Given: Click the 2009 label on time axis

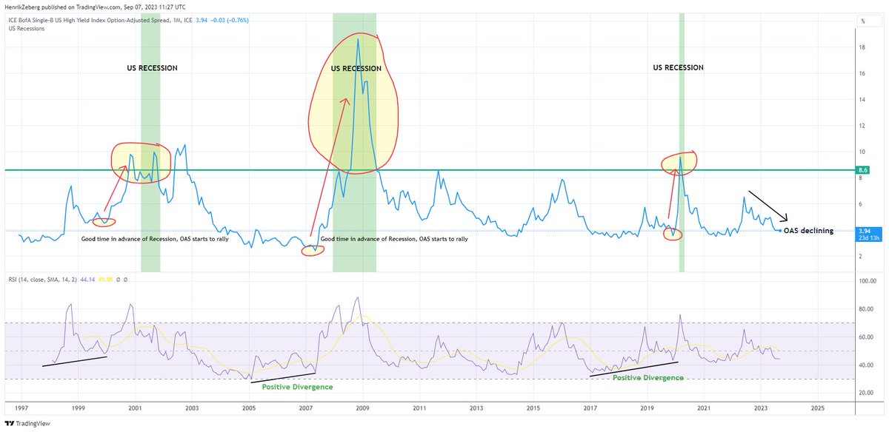Looking at the screenshot, I should click(x=362, y=408).
